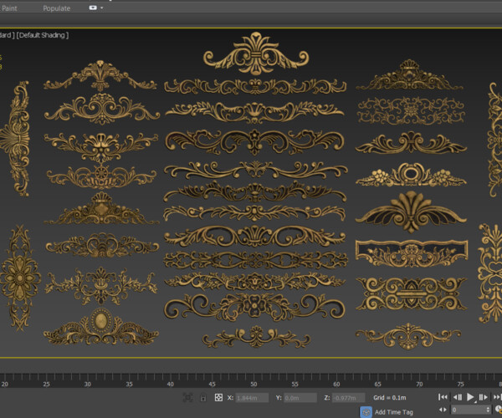Viewport: 502px width, 418px height.
Task: Play the animation
Action: click(x=470, y=397)
